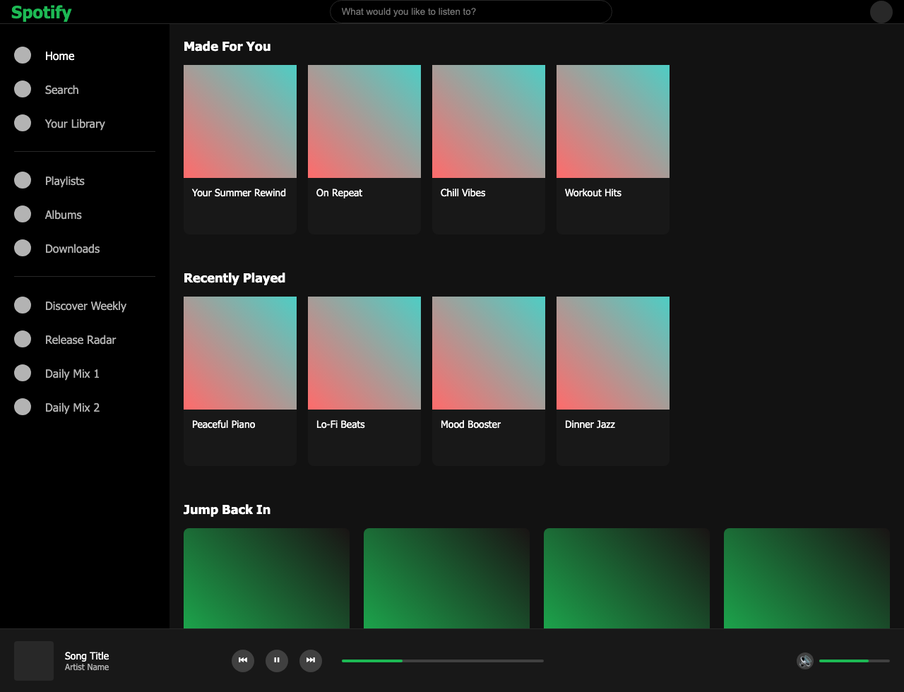Click the previous track button
This screenshot has width=904, height=692.
click(x=243, y=660)
